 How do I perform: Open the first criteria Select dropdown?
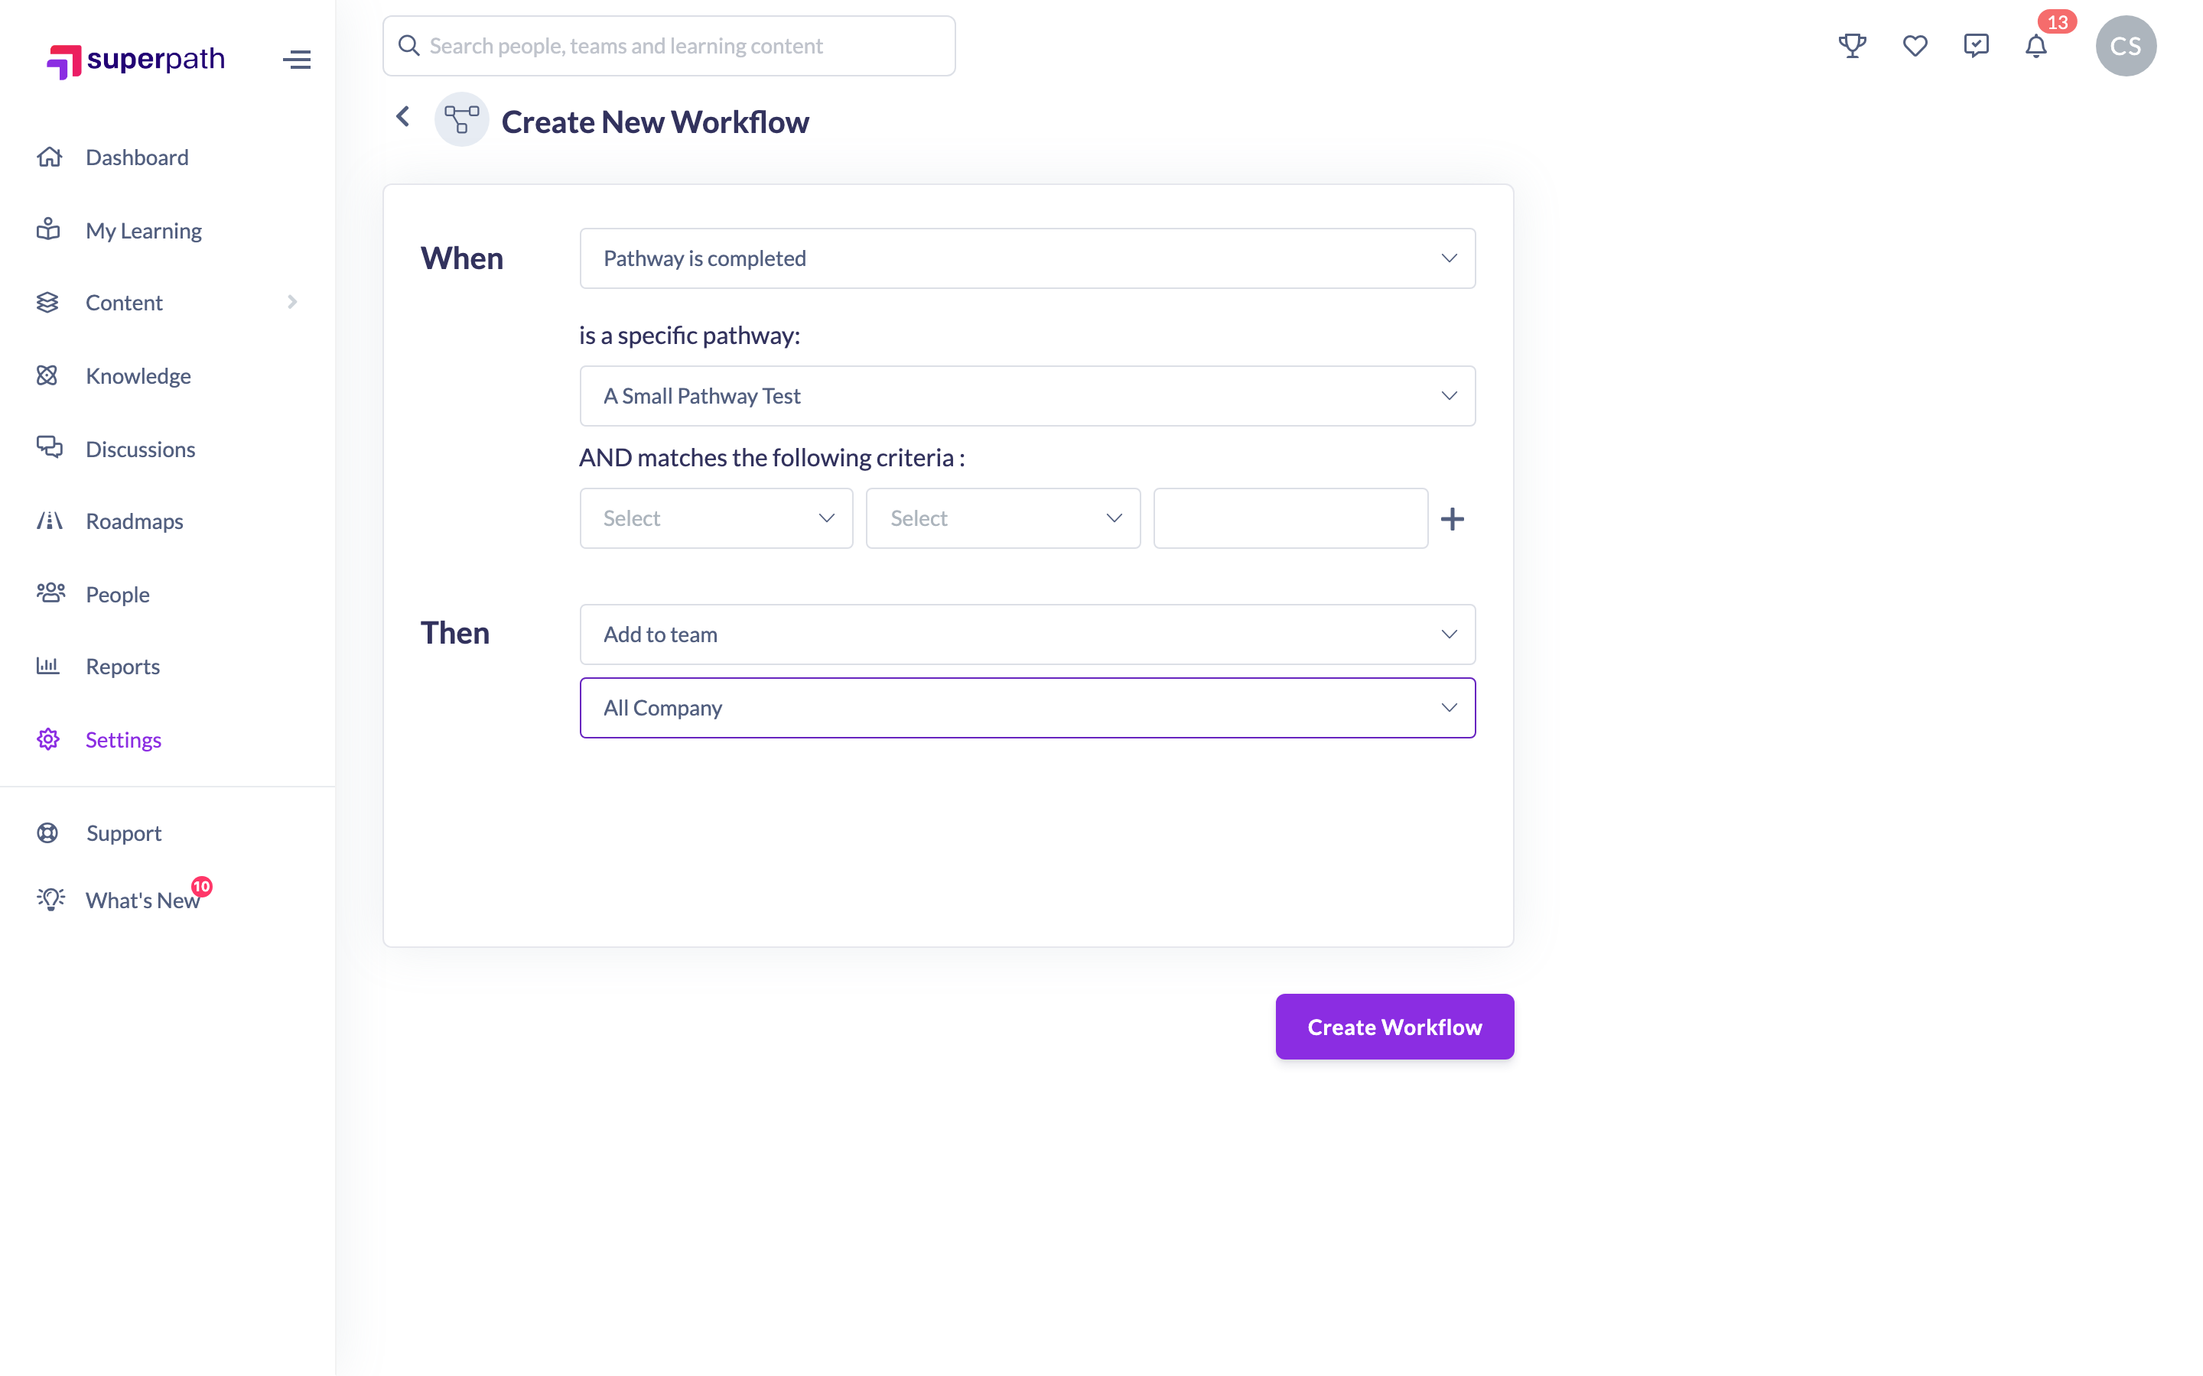pyautogui.click(x=715, y=519)
